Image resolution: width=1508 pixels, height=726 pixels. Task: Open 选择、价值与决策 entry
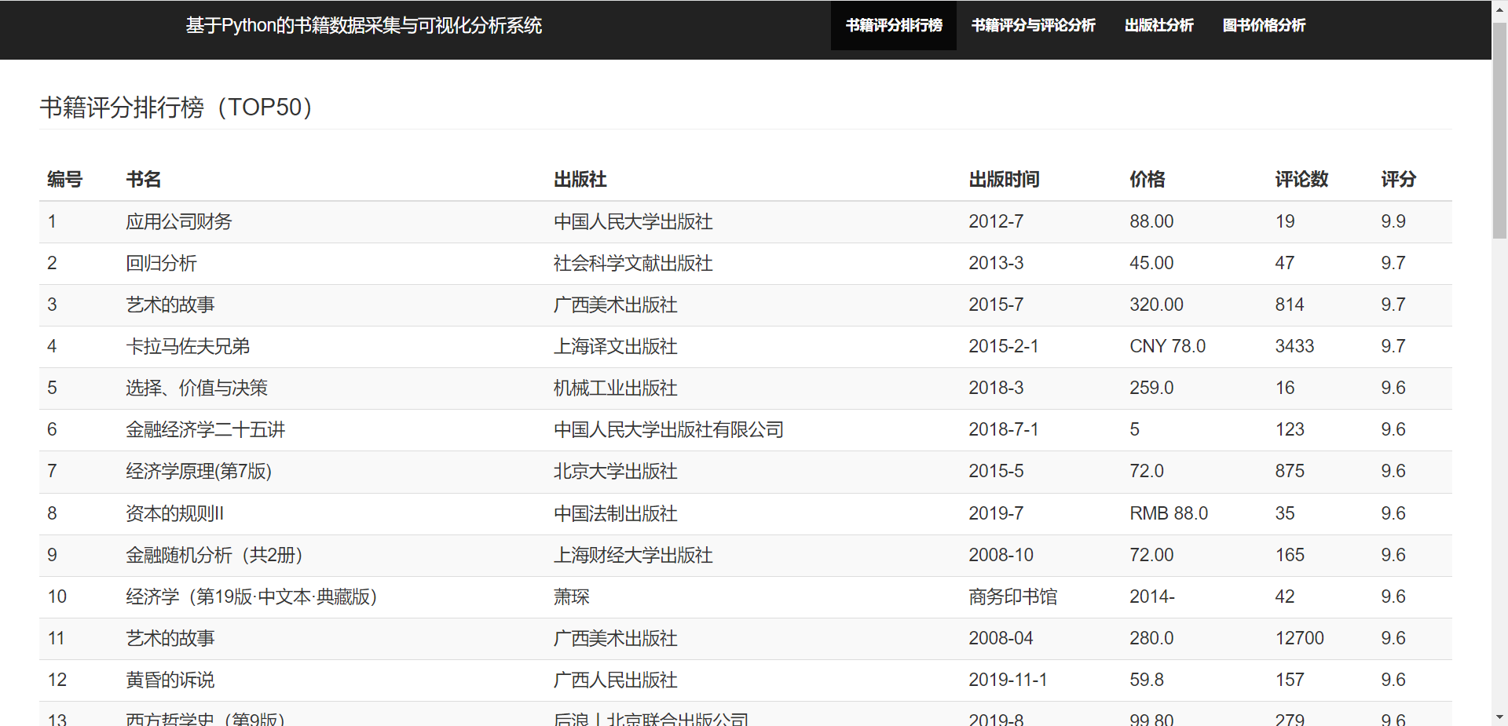(196, 388)
